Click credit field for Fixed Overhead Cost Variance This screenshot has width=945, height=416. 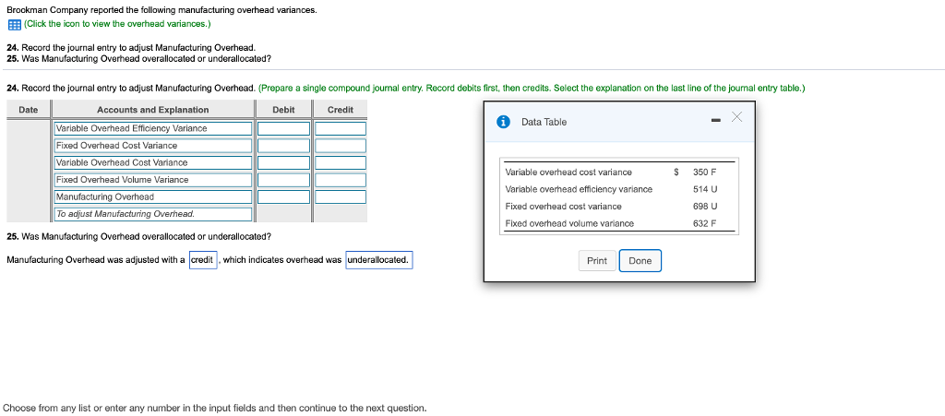click(x=341, y=146)
